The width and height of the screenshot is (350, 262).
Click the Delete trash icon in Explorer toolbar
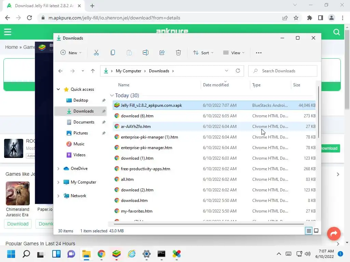pos(178,53)
